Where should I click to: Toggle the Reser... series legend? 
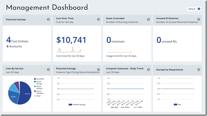tap(126, 107)
